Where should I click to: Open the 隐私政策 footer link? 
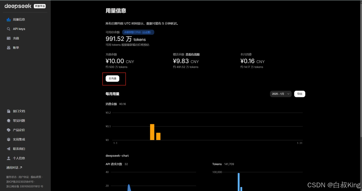(36, 177)
